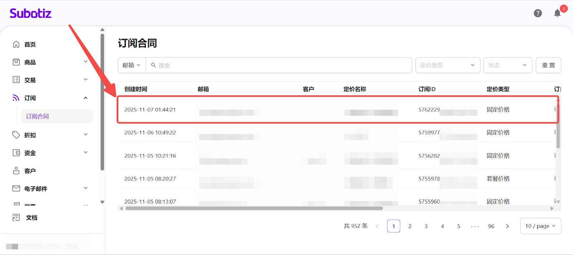Change the 10 / page size selector
This screenshot has height=255, width=573.
tap(540, 226)
